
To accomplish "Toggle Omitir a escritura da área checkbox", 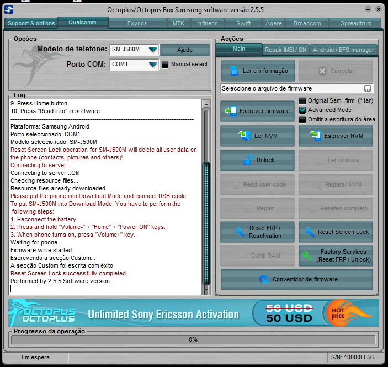I will point(302,120).
